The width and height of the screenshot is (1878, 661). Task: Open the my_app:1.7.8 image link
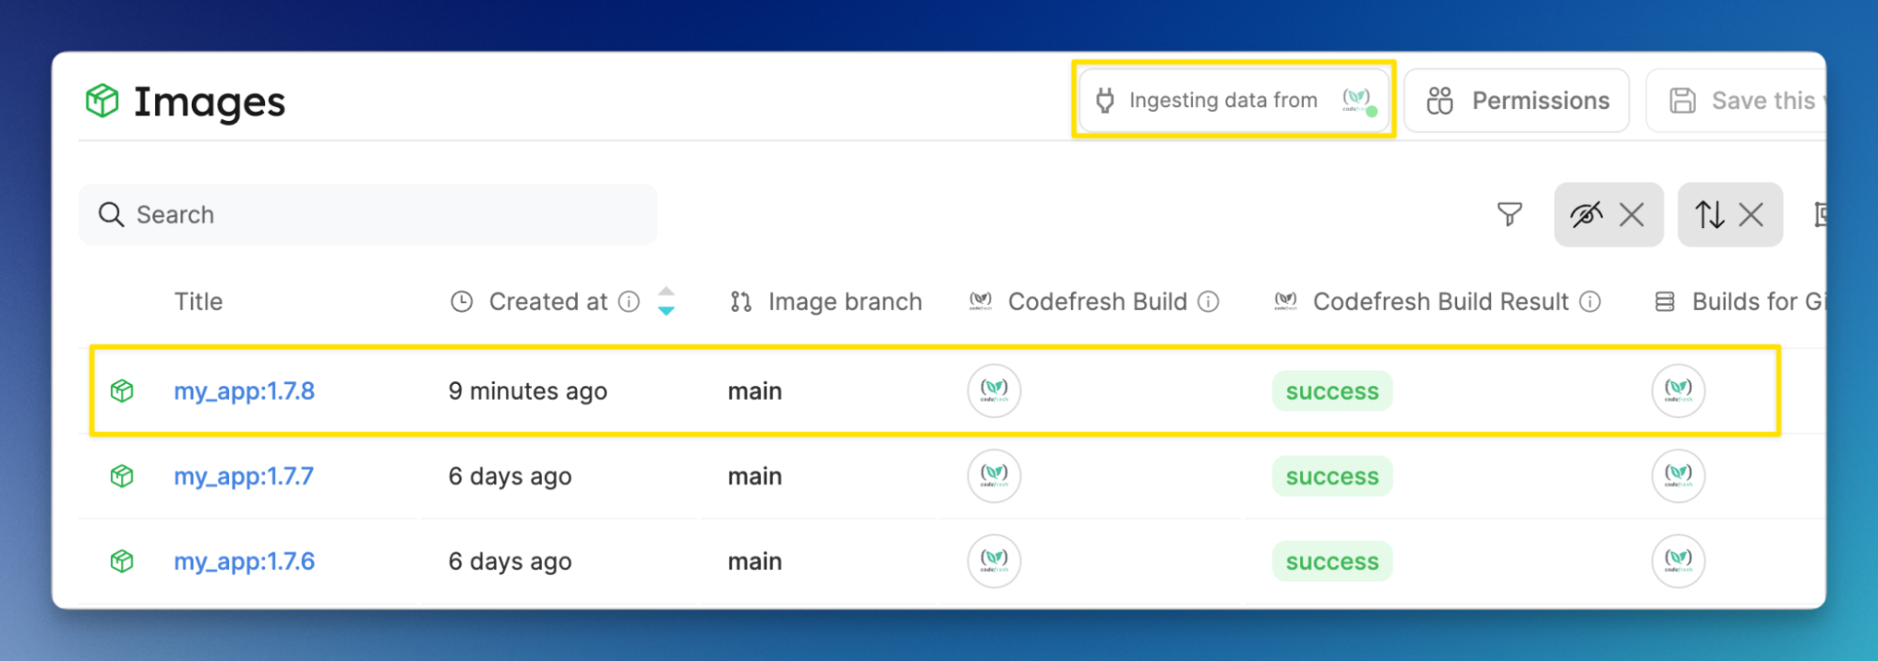pos(244,391)
